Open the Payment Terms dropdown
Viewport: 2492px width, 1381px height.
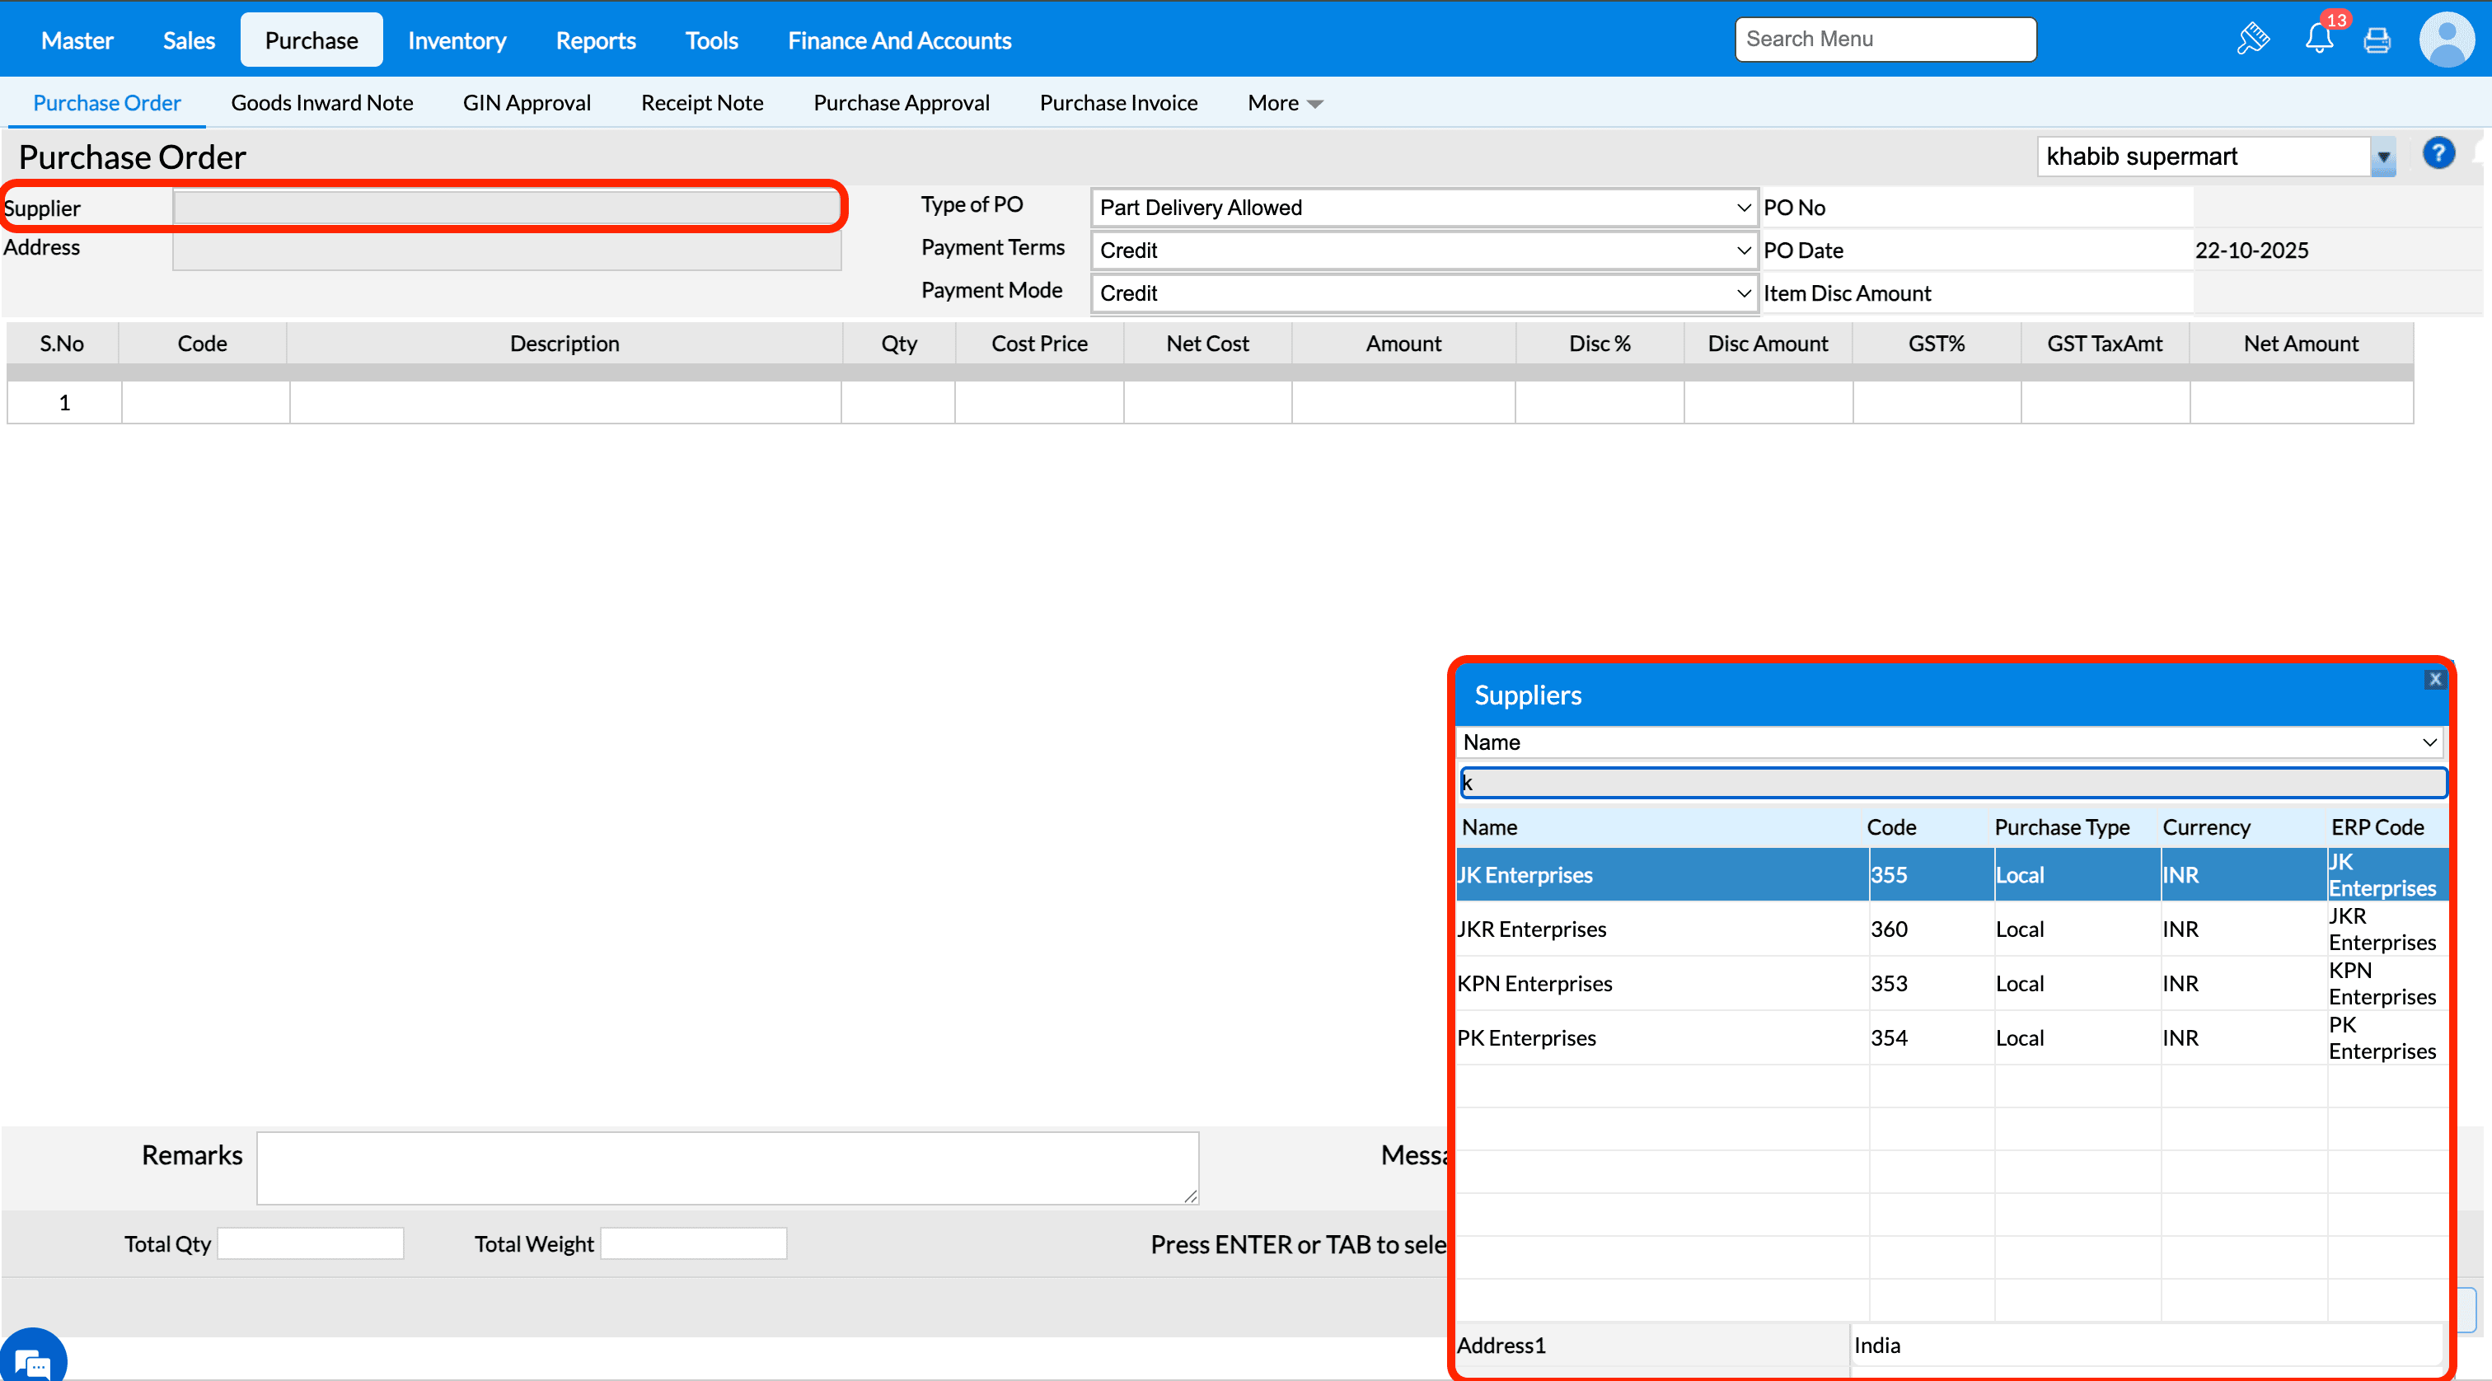coord(1423,250)
